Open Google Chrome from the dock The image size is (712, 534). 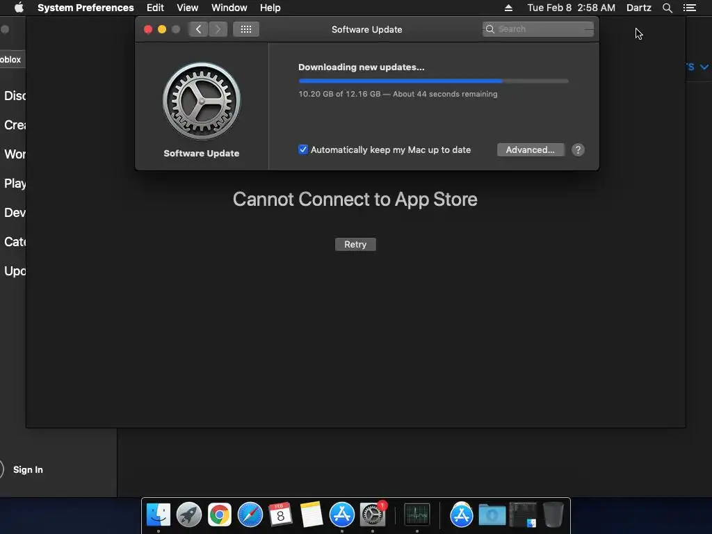pos(220,515)
